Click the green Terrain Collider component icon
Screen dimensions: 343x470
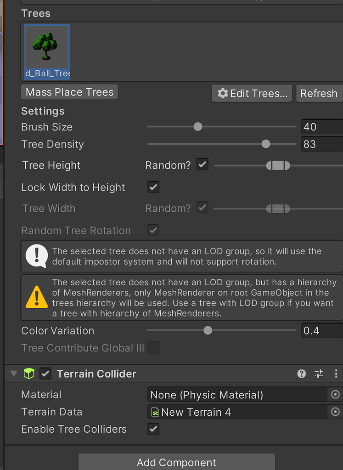(x=29, y=374)
